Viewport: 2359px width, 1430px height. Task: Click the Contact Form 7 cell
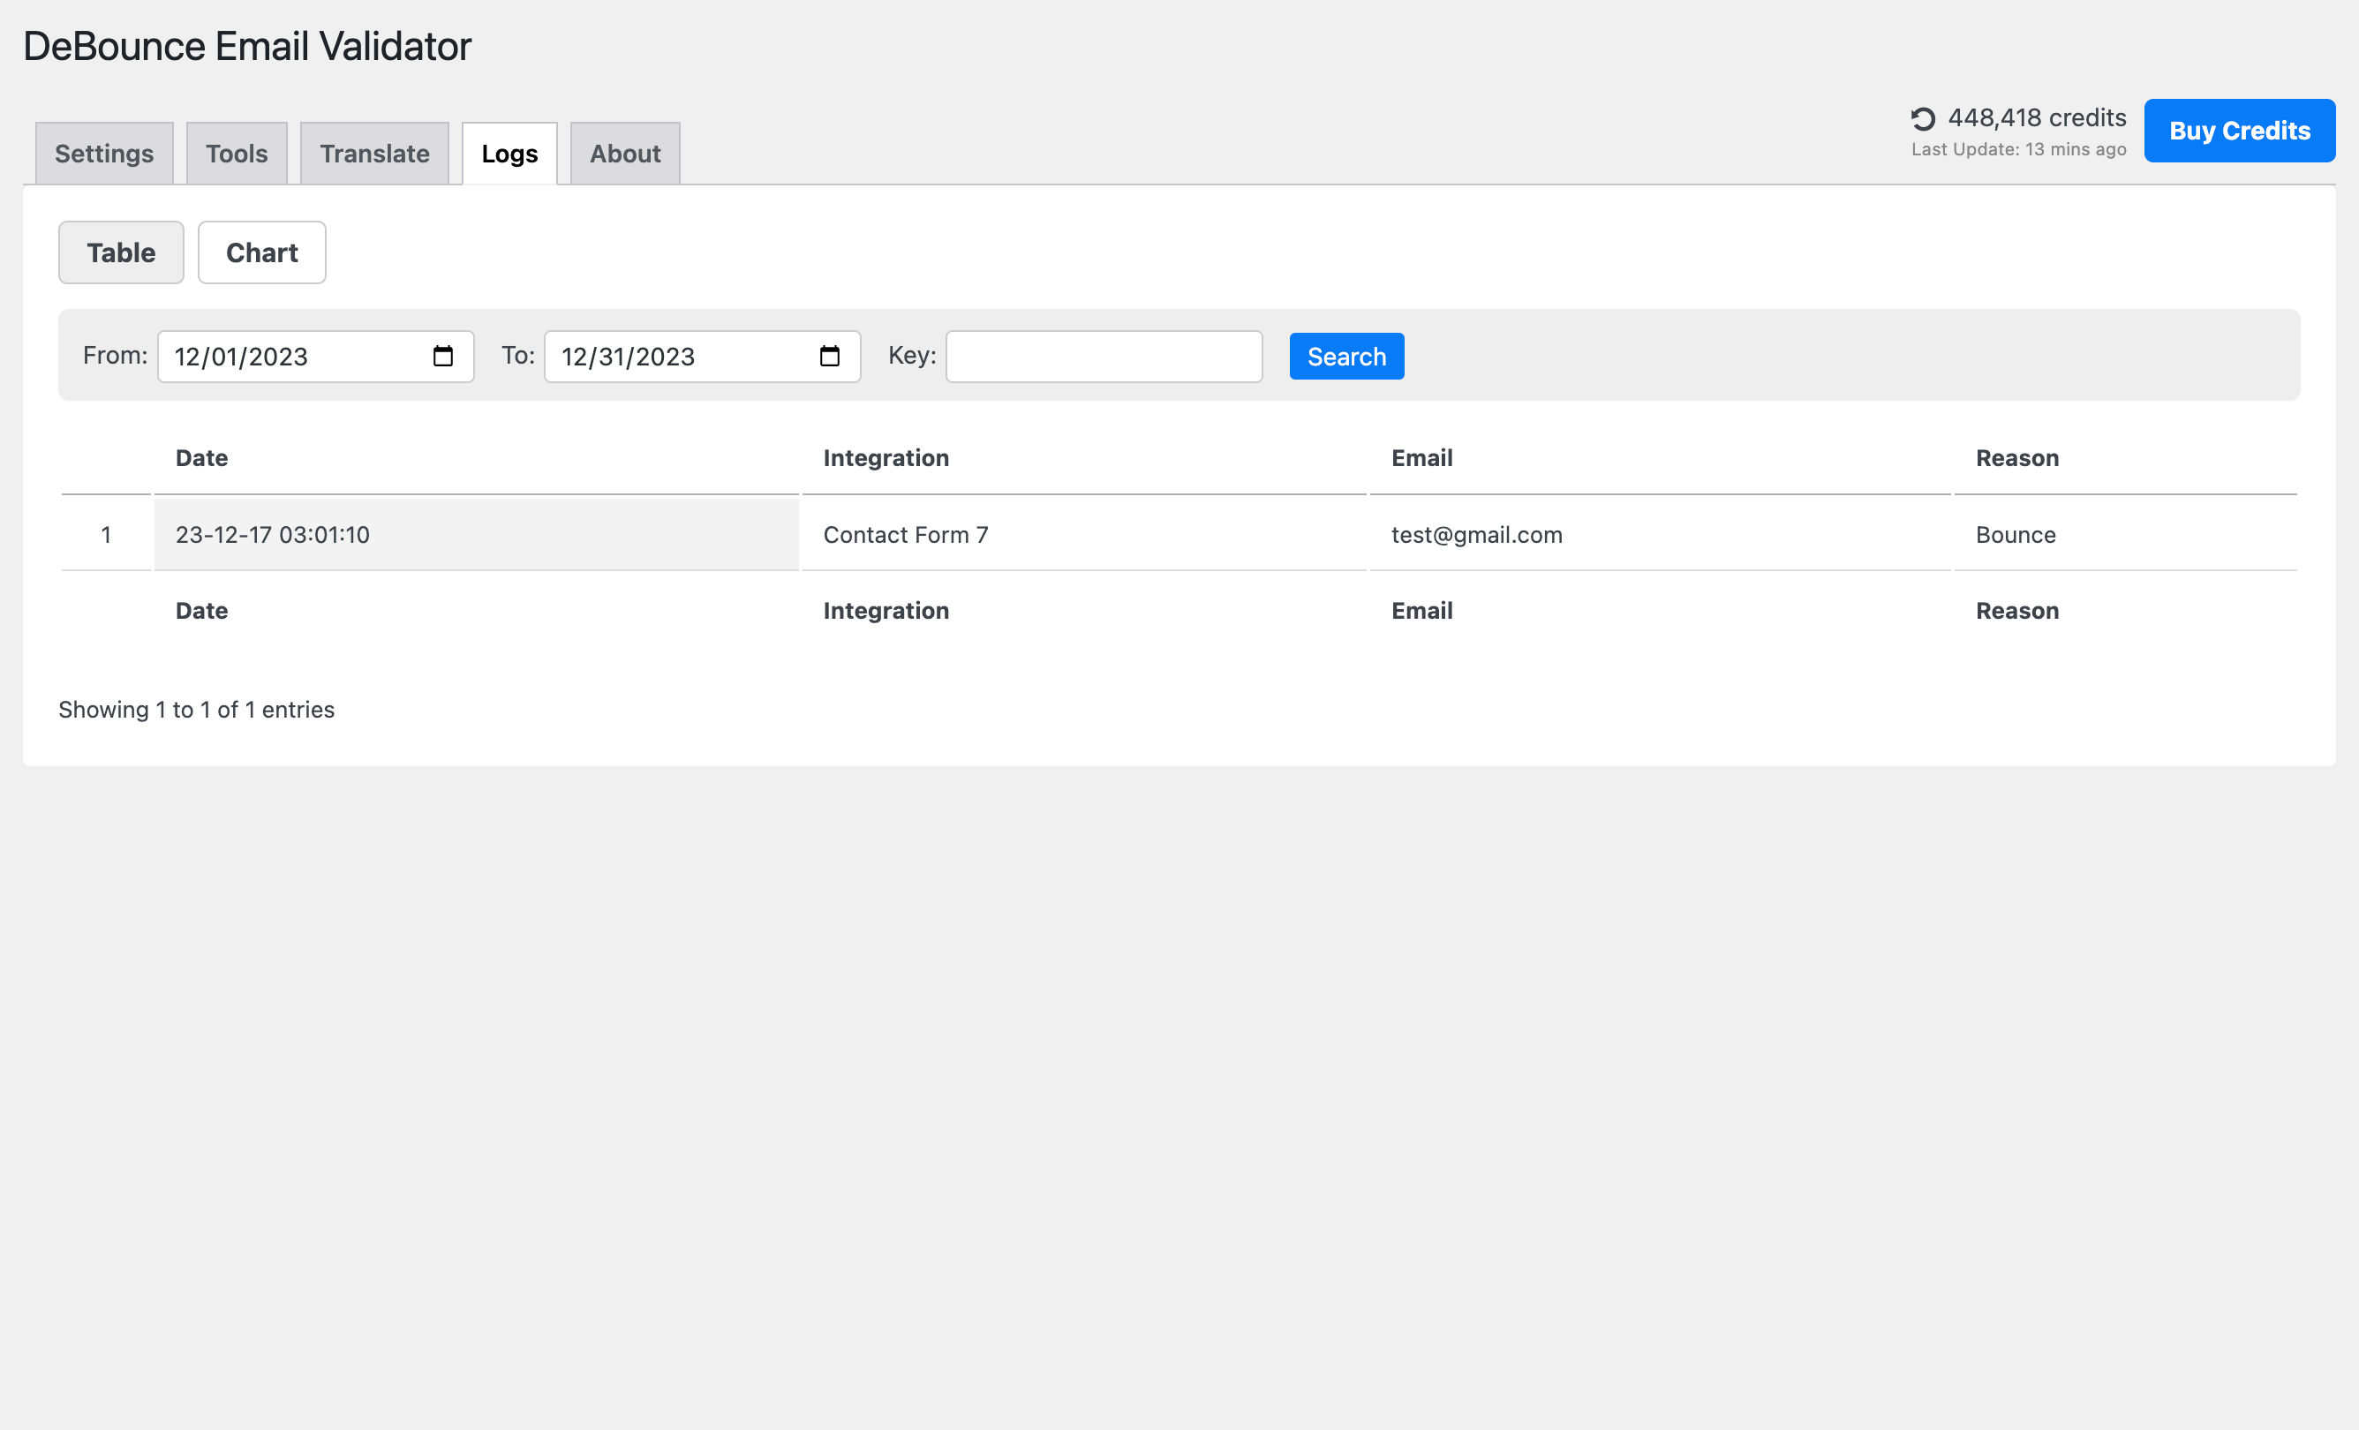point(1084,534)
